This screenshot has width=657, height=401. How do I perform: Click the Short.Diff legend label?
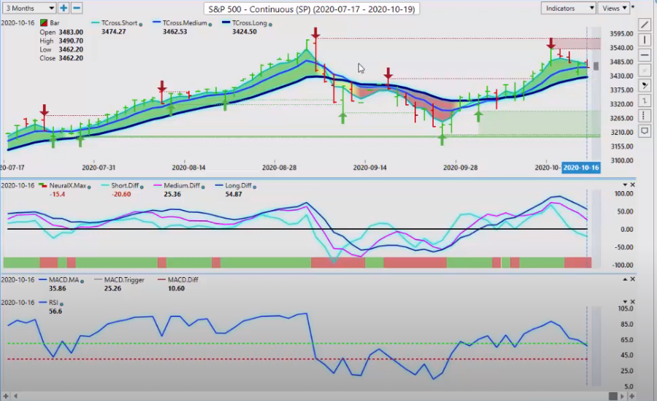tap(125, 185)
